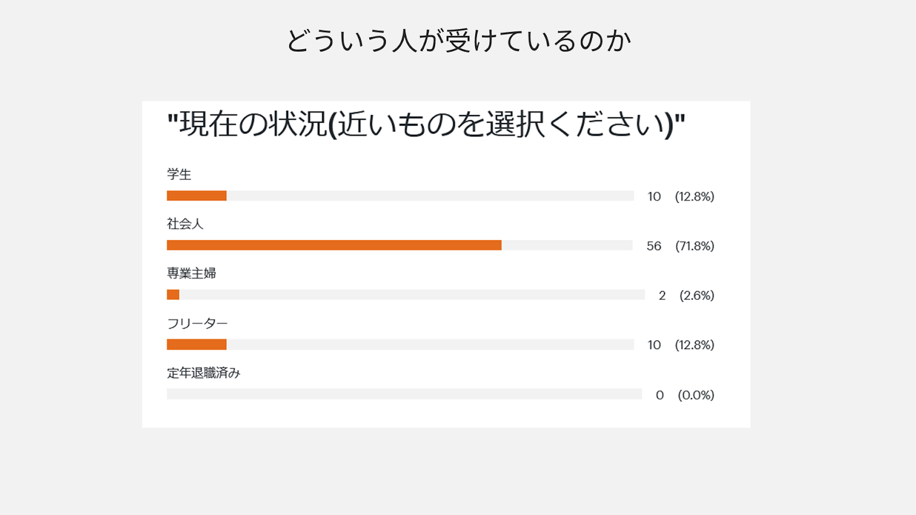Screen dimensions: 916x515
Task: Click the 専業主婦 label
Action: [x=191, y=273]
